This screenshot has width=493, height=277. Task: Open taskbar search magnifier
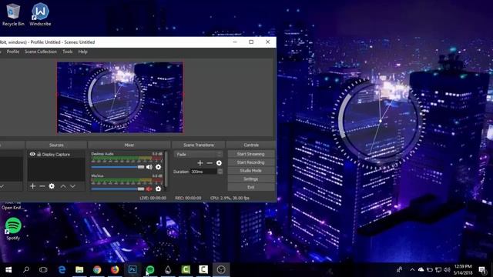point(26,269)
